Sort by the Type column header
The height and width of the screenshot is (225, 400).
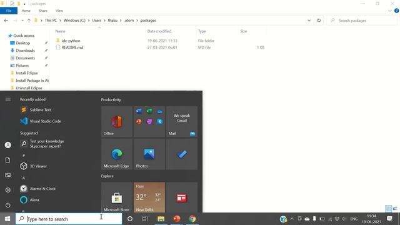coord(202,31)
